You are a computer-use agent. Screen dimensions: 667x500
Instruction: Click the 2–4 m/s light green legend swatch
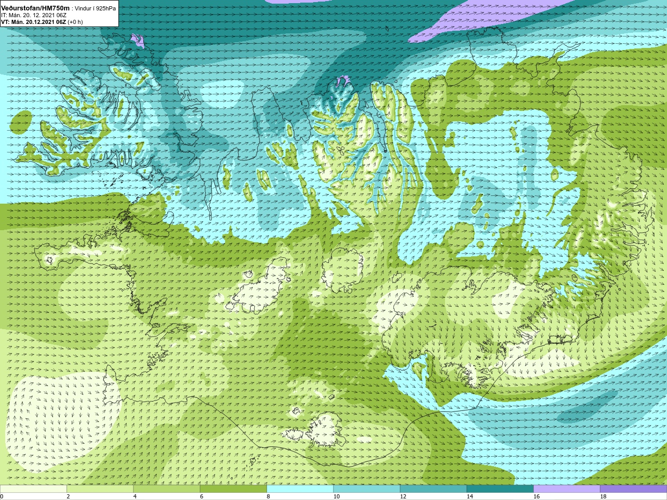pos(100,489)
